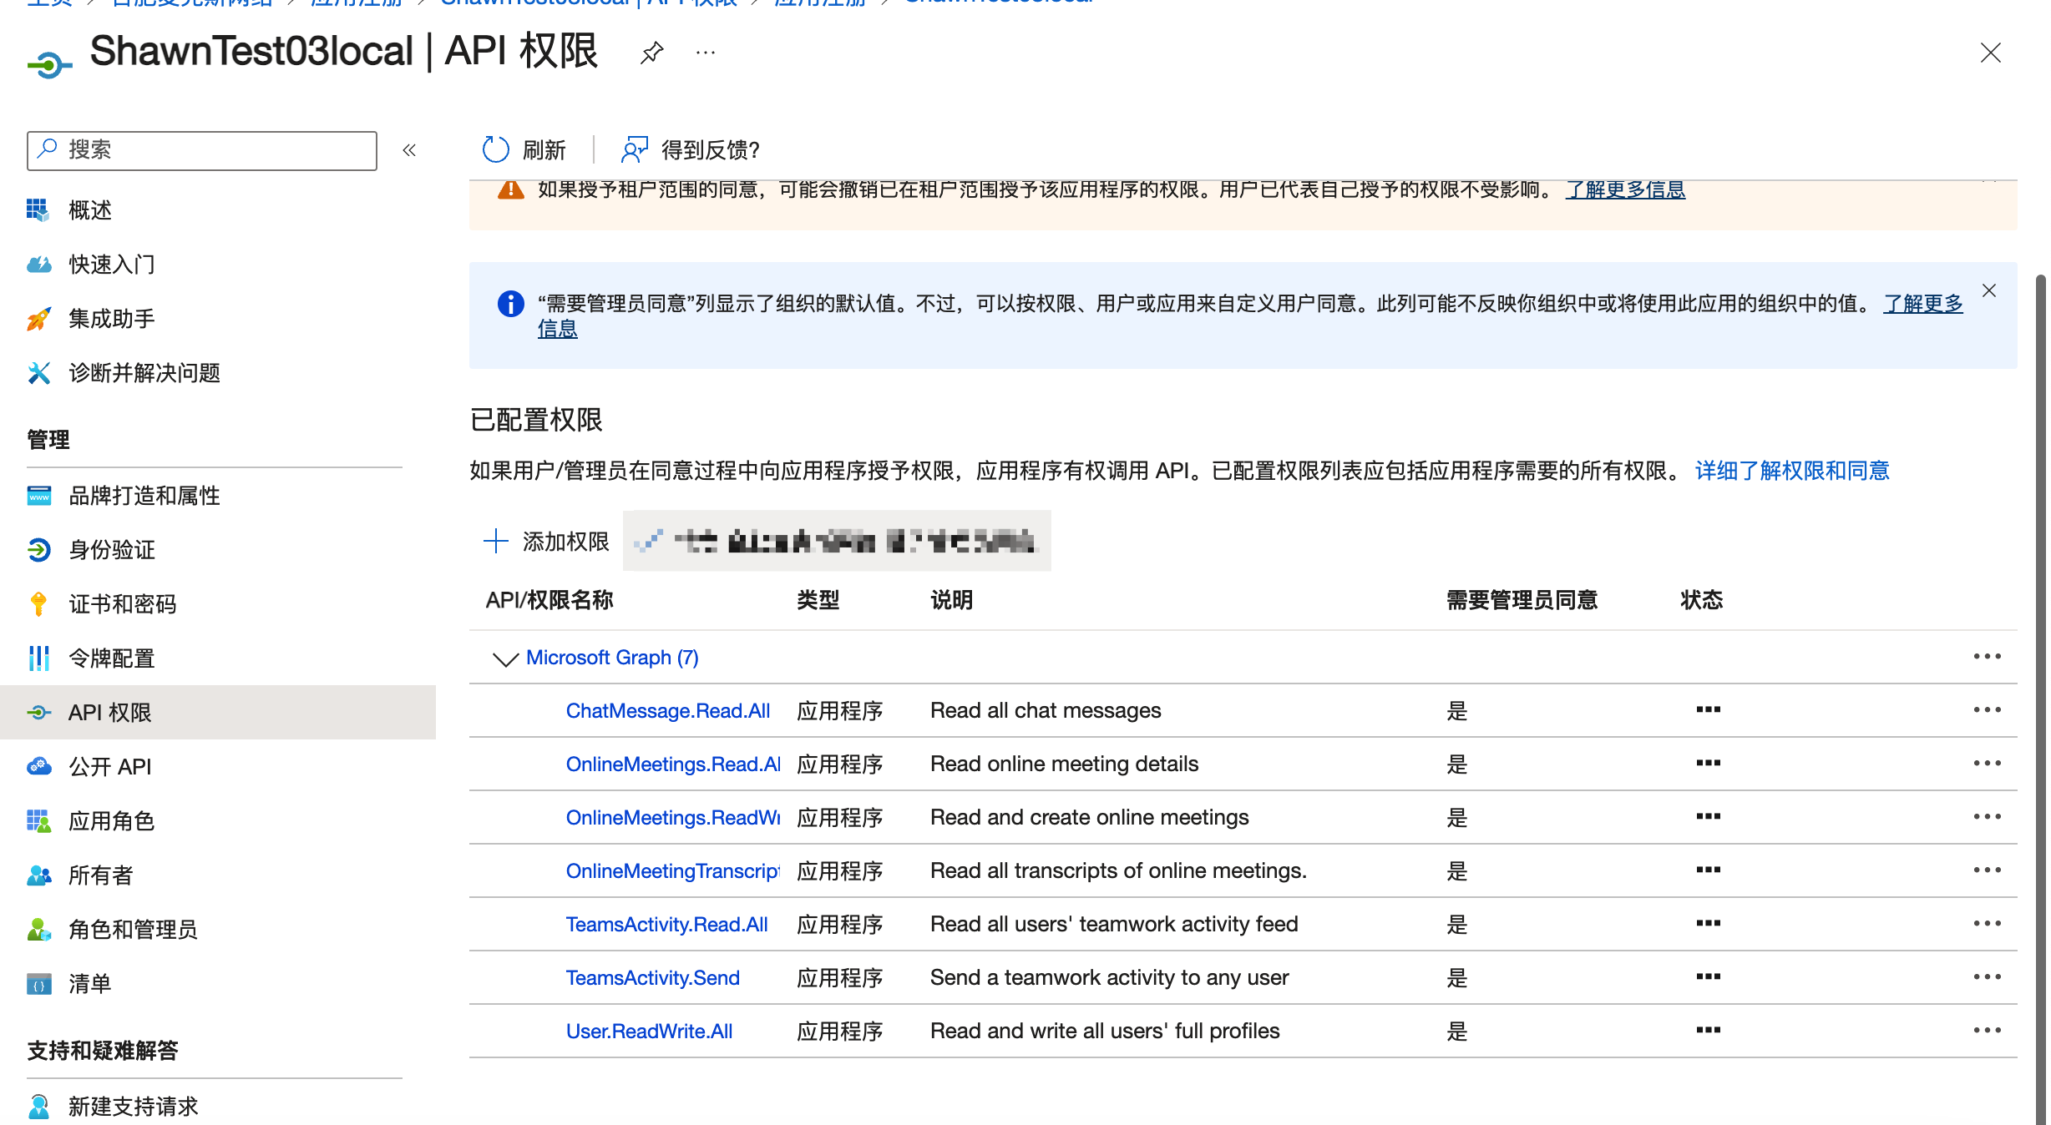Screen dimensions: 2051x1125
Task: Go to 身份验证 in sidebar
Action: point(112,550)
